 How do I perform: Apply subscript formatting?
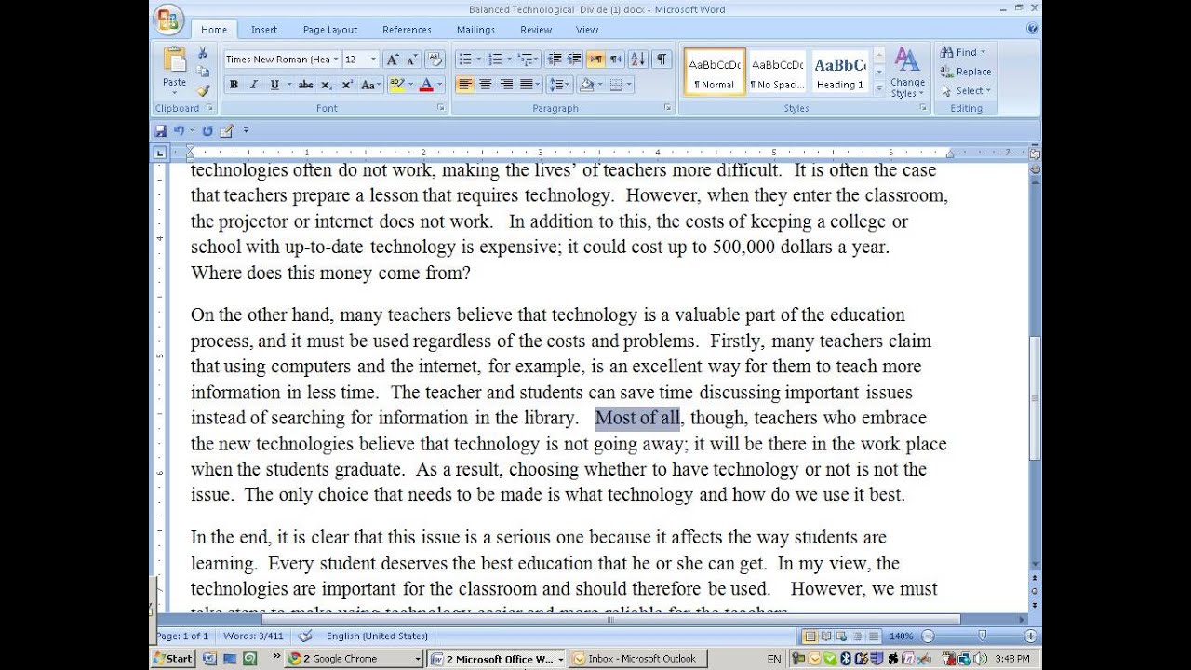point(327,85)
